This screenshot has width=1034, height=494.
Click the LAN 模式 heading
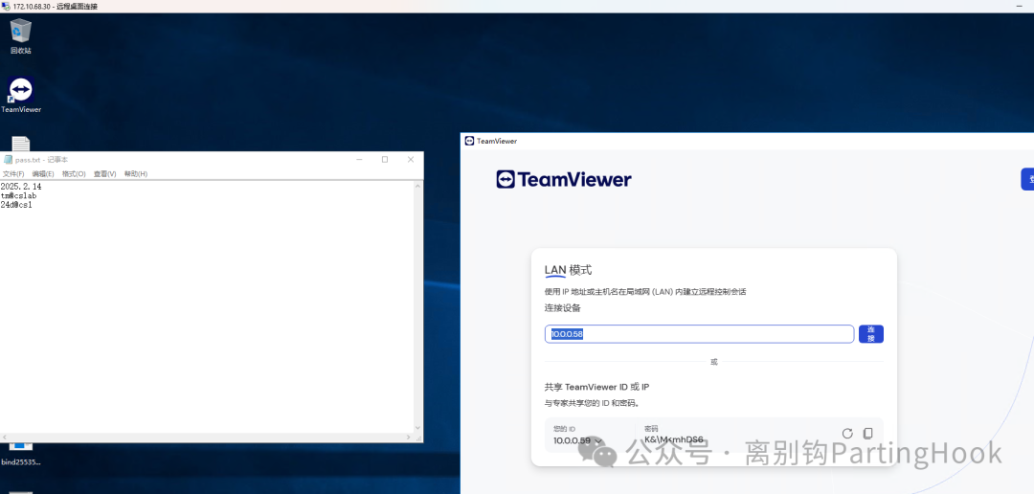569,270
